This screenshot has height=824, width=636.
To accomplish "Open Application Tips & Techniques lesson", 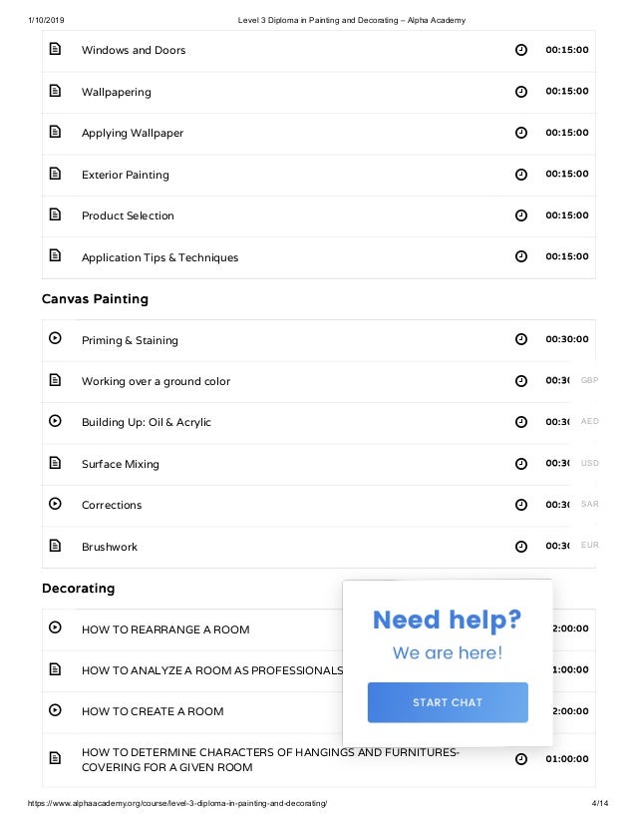I will point(159,257).
